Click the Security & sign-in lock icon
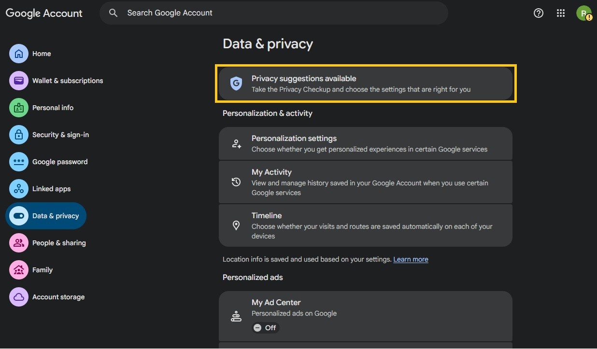The image size is (597, 349). 19,135
